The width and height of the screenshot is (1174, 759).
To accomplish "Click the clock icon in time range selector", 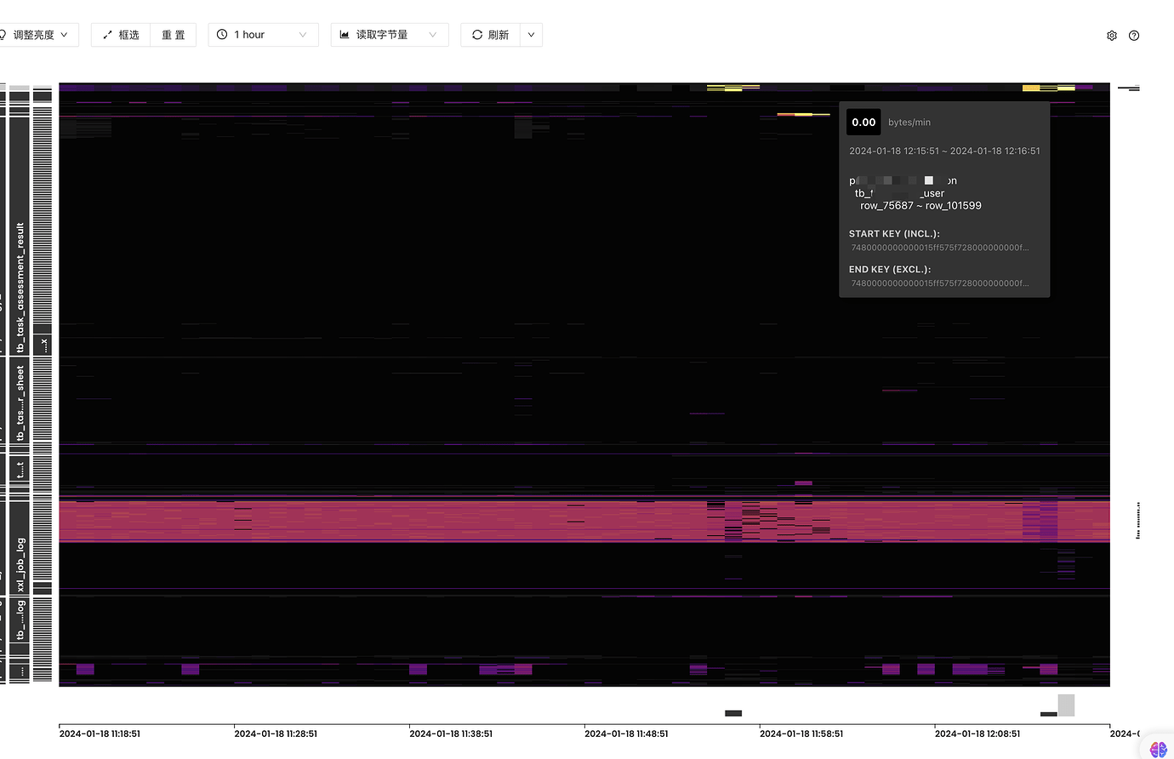I will (222, 35).
